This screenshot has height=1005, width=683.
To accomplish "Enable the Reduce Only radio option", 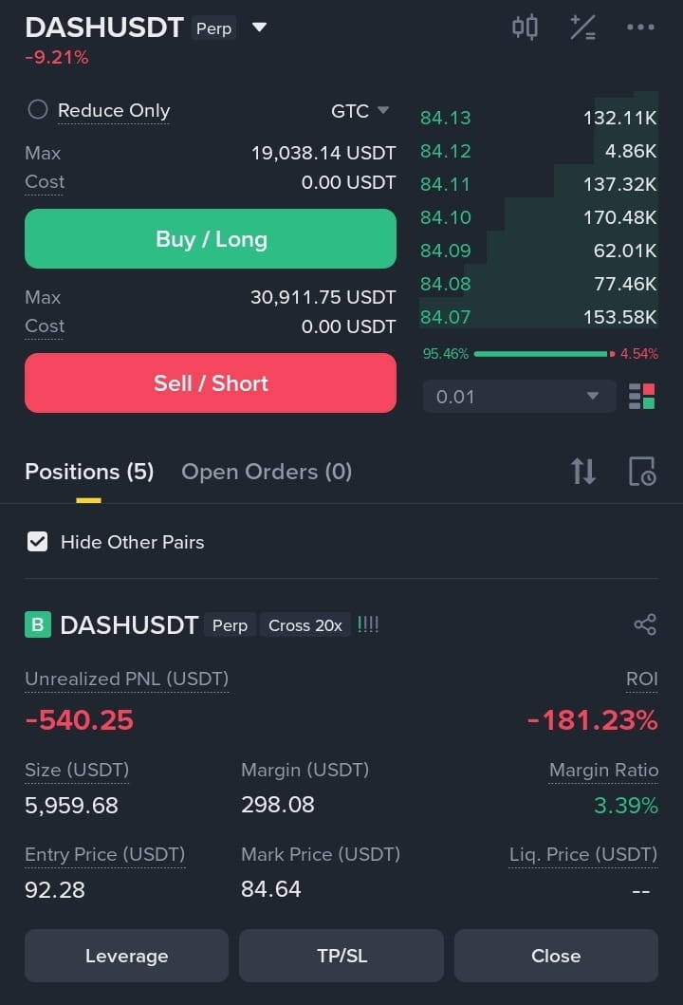I will click(x=38, y=109).
